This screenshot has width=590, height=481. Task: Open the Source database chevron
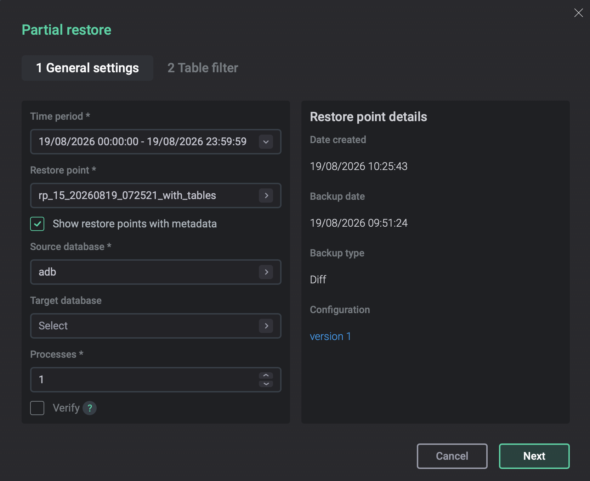[x=266, y=272]
